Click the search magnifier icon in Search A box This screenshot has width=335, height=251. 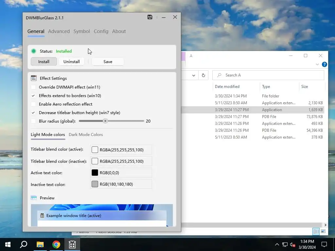pyautogui.click(x=219, y=75)
